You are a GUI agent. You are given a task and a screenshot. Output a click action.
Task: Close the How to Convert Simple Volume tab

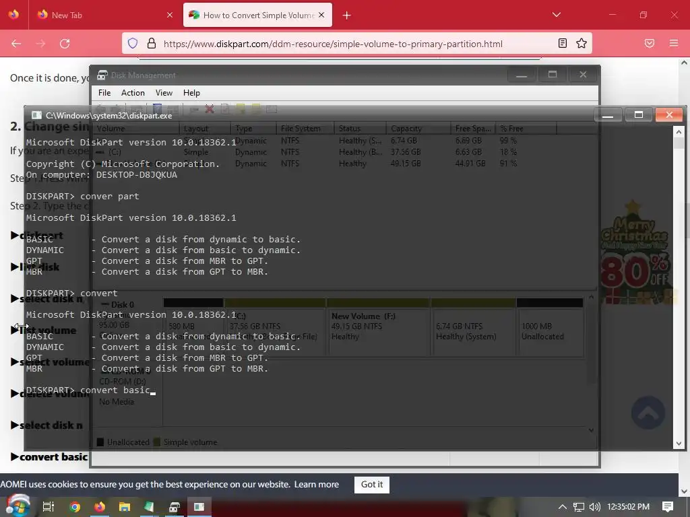(x=321, y=15)
